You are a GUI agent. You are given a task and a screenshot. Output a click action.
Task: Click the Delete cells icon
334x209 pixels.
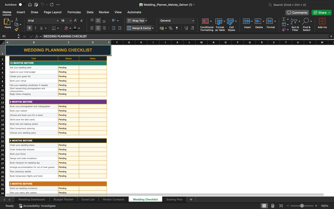click(x=258, y=21)
